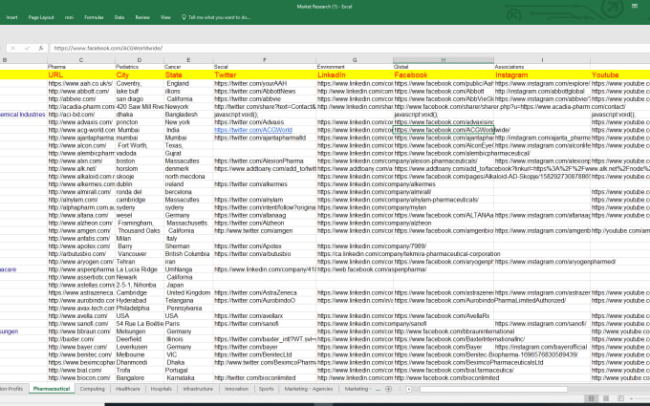Open Ribbon Display Options in the title bar
The image size is (650, 406).
tap(635, 6)
